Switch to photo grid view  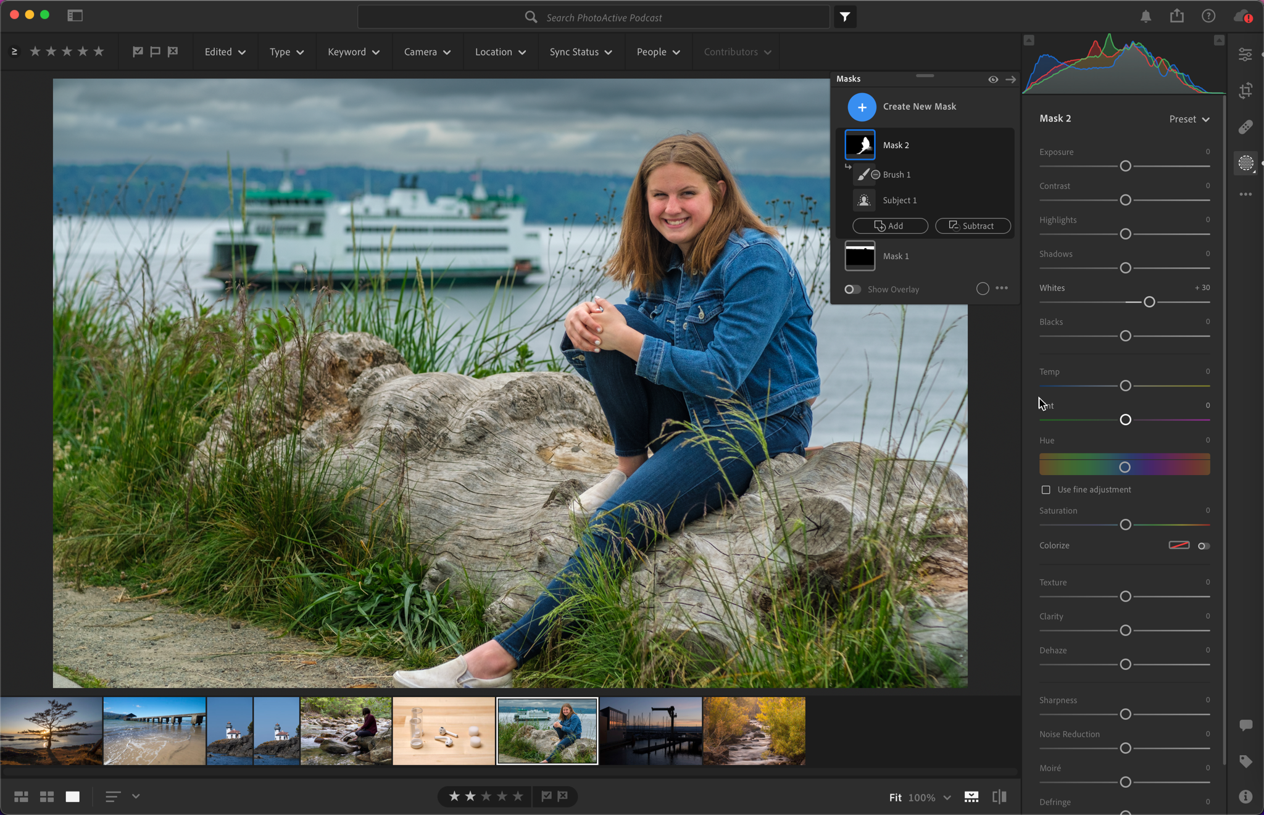point(21,796)
